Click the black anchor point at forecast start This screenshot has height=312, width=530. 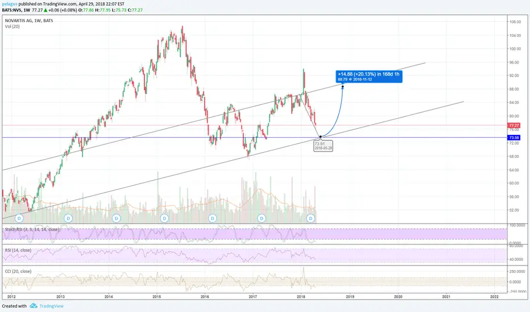coord(320,137)
